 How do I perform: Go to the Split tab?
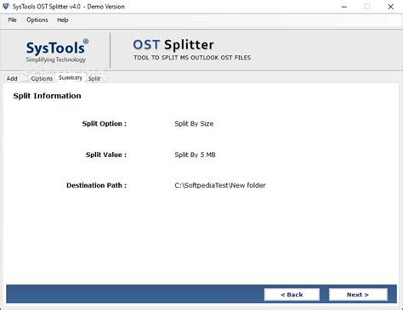click(x=94, y=78)
